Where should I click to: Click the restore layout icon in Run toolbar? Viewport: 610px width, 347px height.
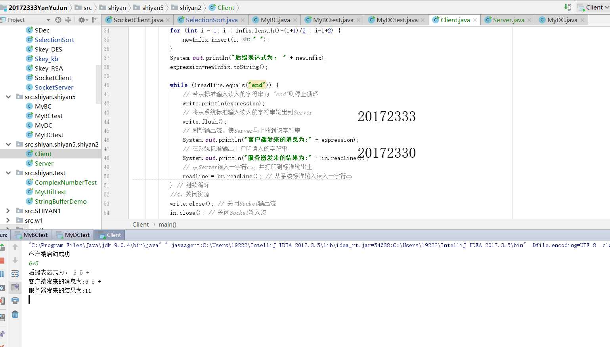click(2, 317)
